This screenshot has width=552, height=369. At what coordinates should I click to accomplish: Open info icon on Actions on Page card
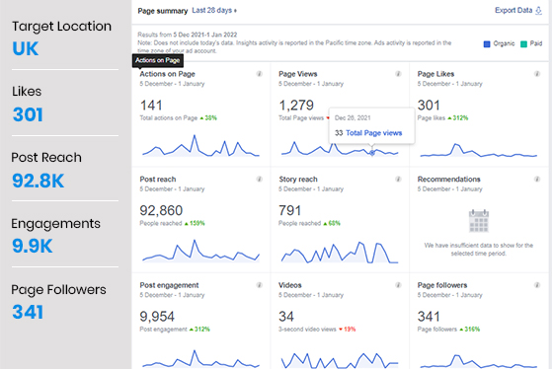coord(259,74)
